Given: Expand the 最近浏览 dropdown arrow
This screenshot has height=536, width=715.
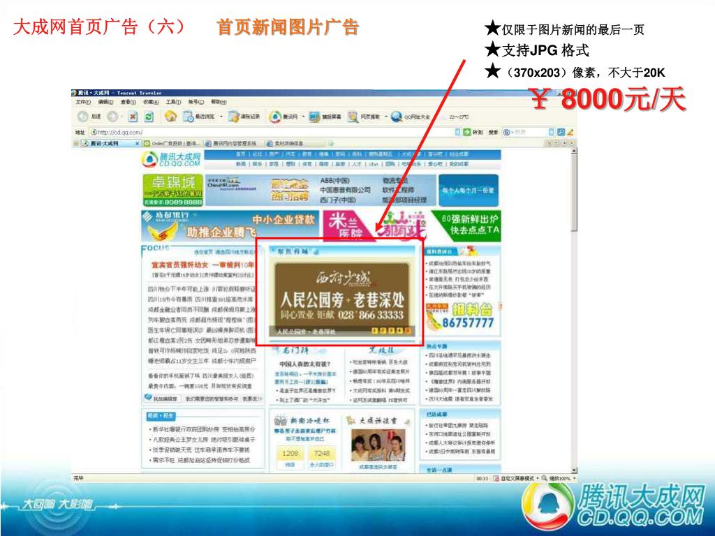Looking at the screenshot, I should (221, 117).
